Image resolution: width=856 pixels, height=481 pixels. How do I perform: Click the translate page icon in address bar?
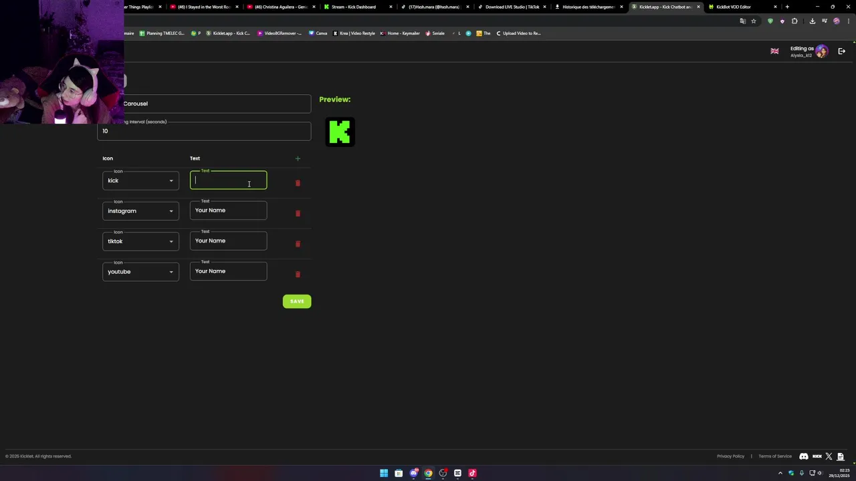[742, 21]
